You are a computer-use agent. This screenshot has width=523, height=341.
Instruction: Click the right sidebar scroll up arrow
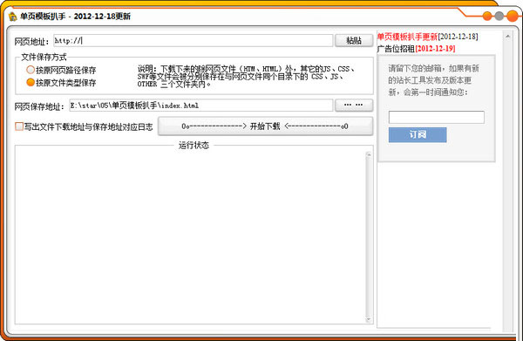507,36
